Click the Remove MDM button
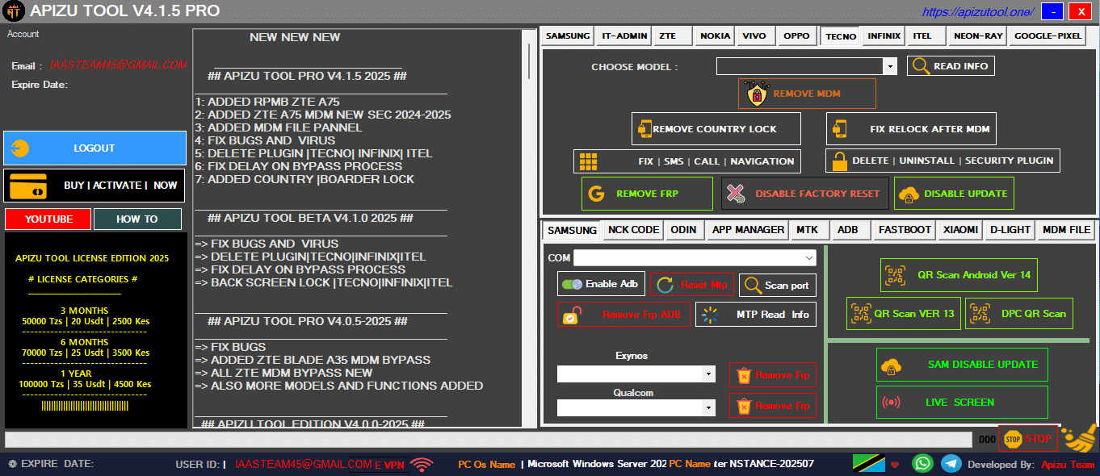Screen dimensions: 1100x476 (x=806, y=94)
